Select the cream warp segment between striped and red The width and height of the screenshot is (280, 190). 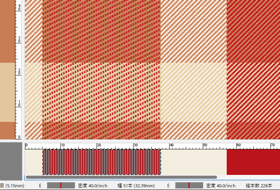[x=194, y=162]
